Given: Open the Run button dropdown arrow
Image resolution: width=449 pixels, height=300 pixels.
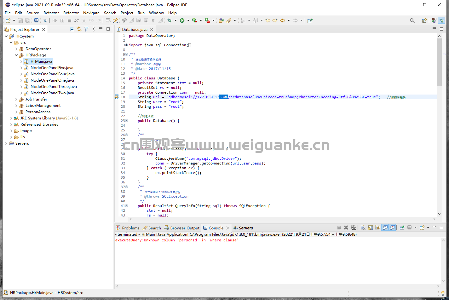Looking at the screenshot, I should pos(188,20).
